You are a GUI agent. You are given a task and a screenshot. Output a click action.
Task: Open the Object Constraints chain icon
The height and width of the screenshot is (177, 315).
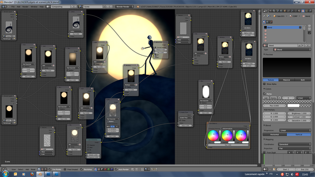tap(288, 11)
